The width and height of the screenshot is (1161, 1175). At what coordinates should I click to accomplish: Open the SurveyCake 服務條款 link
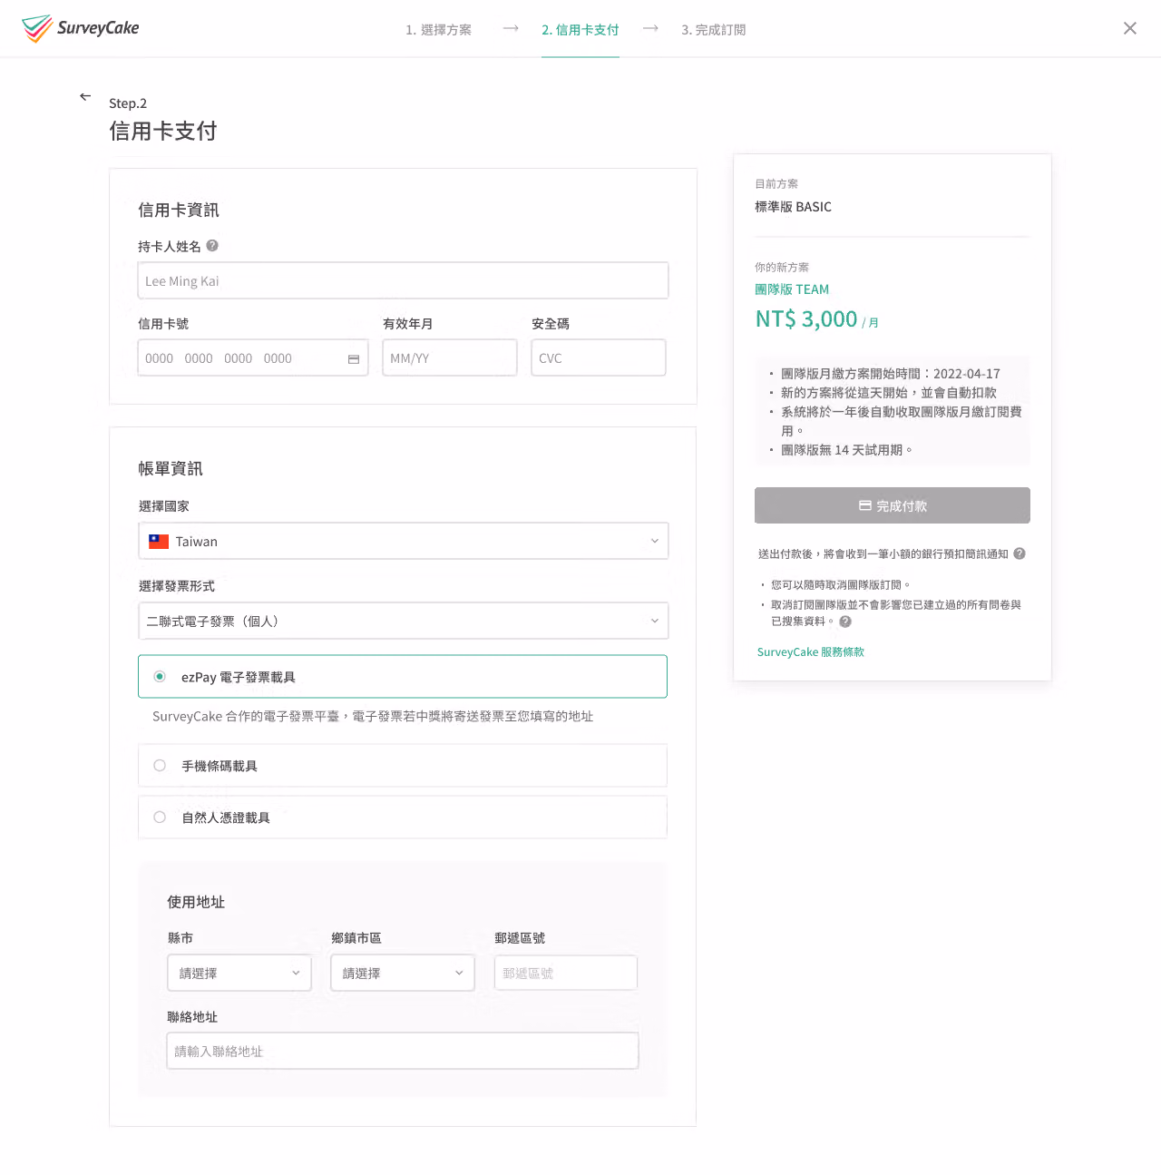(x=811, y=651)
